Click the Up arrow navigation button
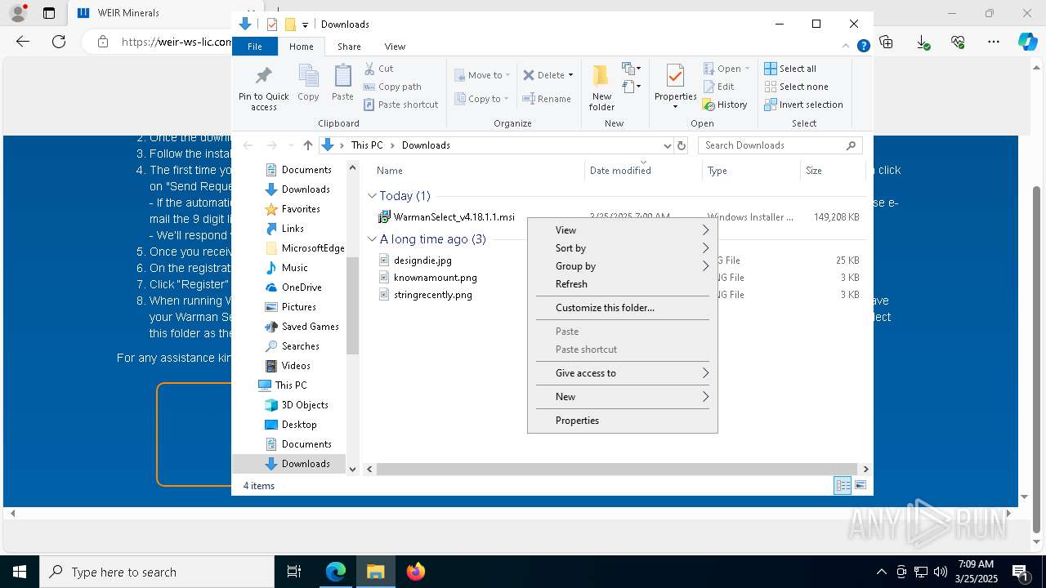 307,145
